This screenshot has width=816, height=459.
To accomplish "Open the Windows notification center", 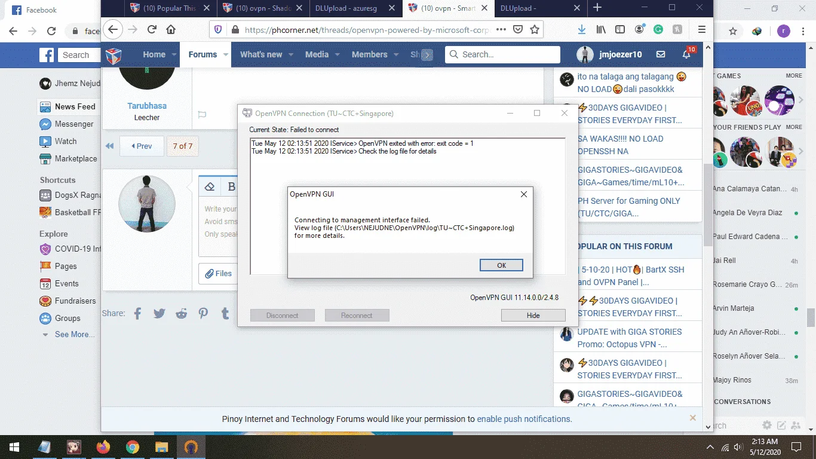I will point(796,447).
